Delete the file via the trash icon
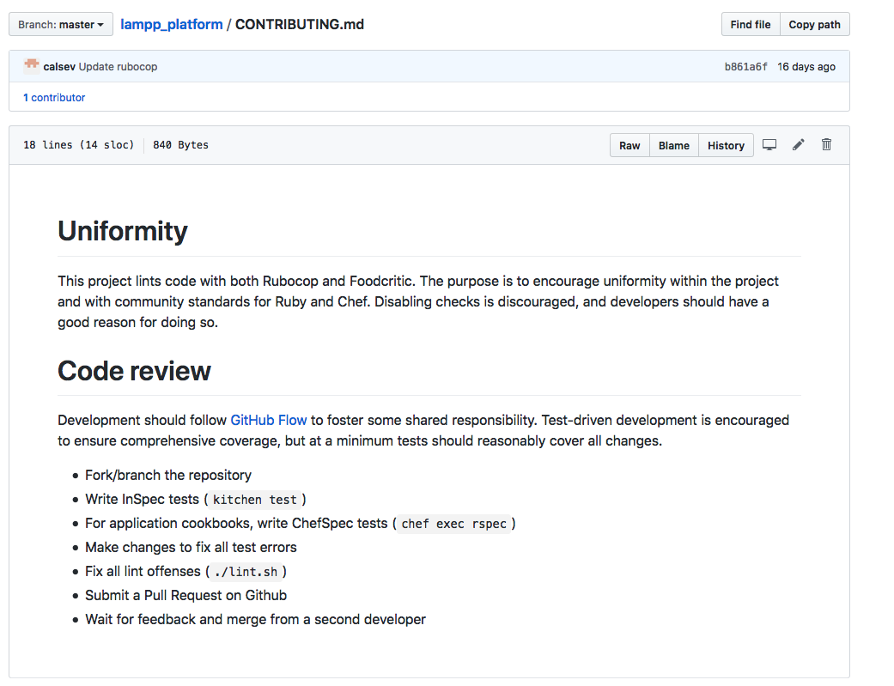This screenshot has width=894, height=686. pyautogui.click(x=826, y=144)
